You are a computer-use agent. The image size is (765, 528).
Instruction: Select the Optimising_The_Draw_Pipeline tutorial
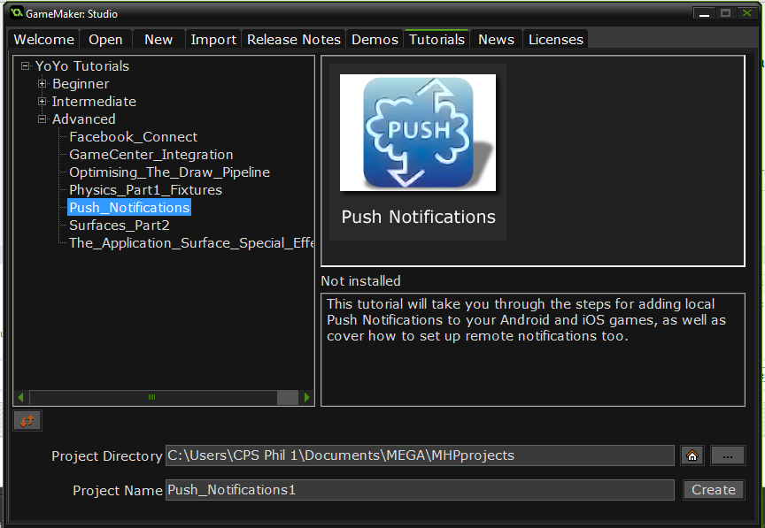(x=169, y=172)
